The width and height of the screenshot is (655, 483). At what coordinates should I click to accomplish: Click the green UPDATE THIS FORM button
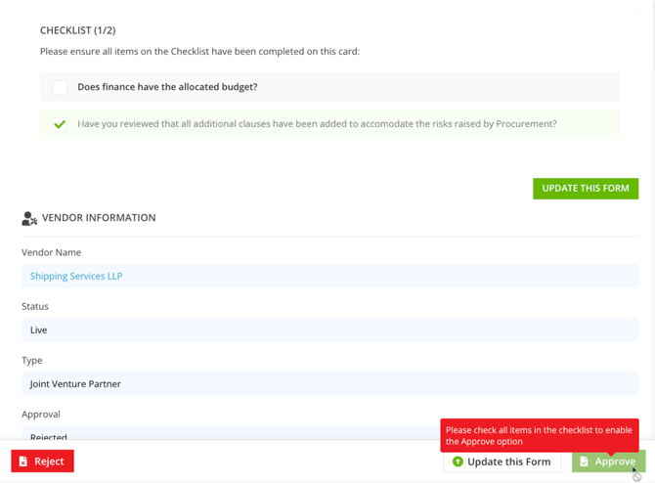point(585,188)
